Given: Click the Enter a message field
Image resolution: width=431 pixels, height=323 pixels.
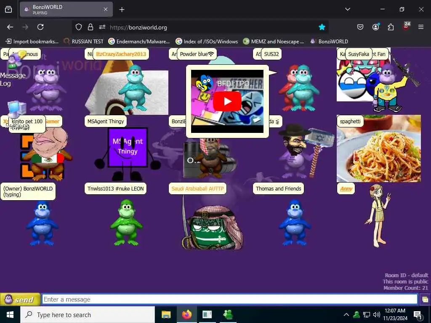Looking at the screenshot, I should [229, 299].
